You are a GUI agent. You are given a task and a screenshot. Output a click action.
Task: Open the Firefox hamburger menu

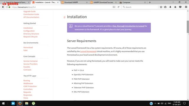click(x=186, y=7)
